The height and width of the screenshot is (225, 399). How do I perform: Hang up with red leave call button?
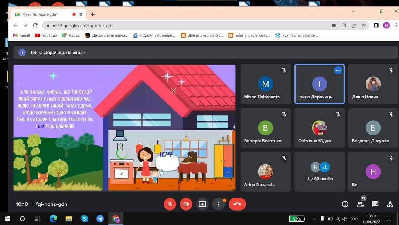(x=237, y=204)
